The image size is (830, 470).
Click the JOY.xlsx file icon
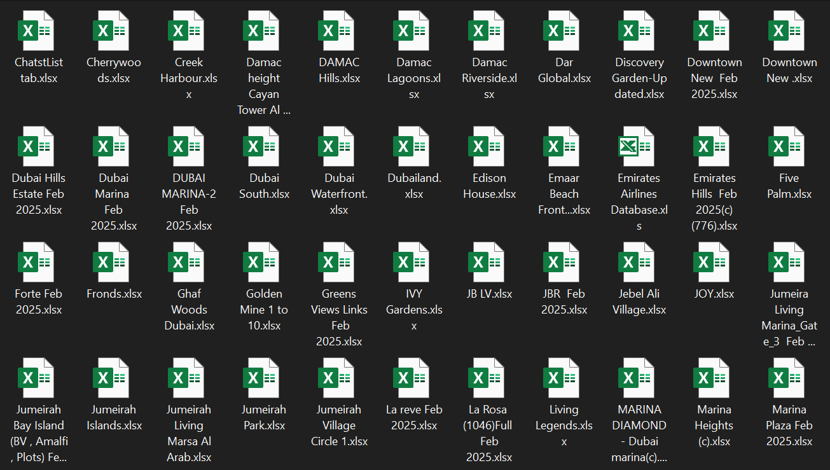point(714,262)
